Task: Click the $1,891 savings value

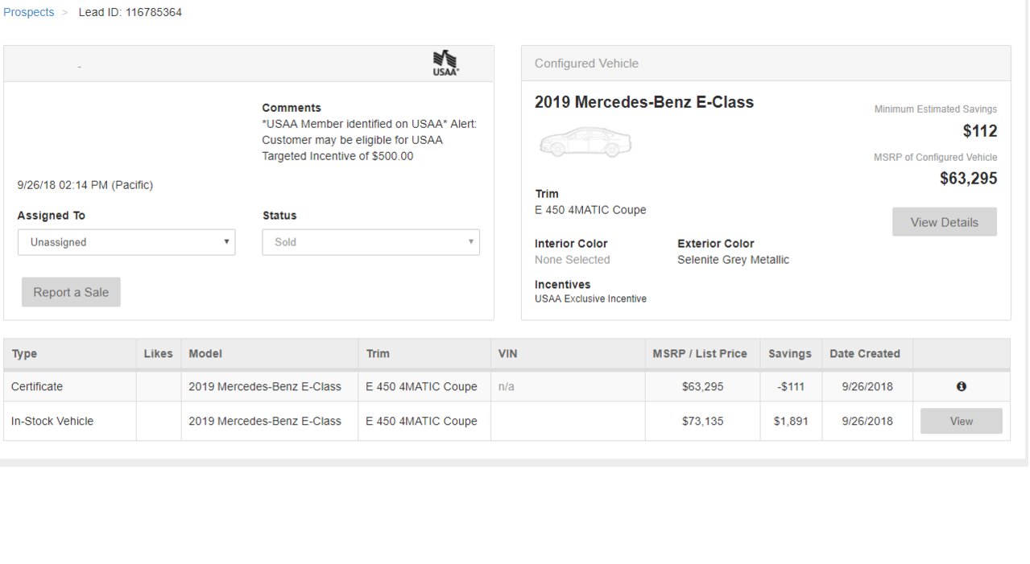Action: 791,421
